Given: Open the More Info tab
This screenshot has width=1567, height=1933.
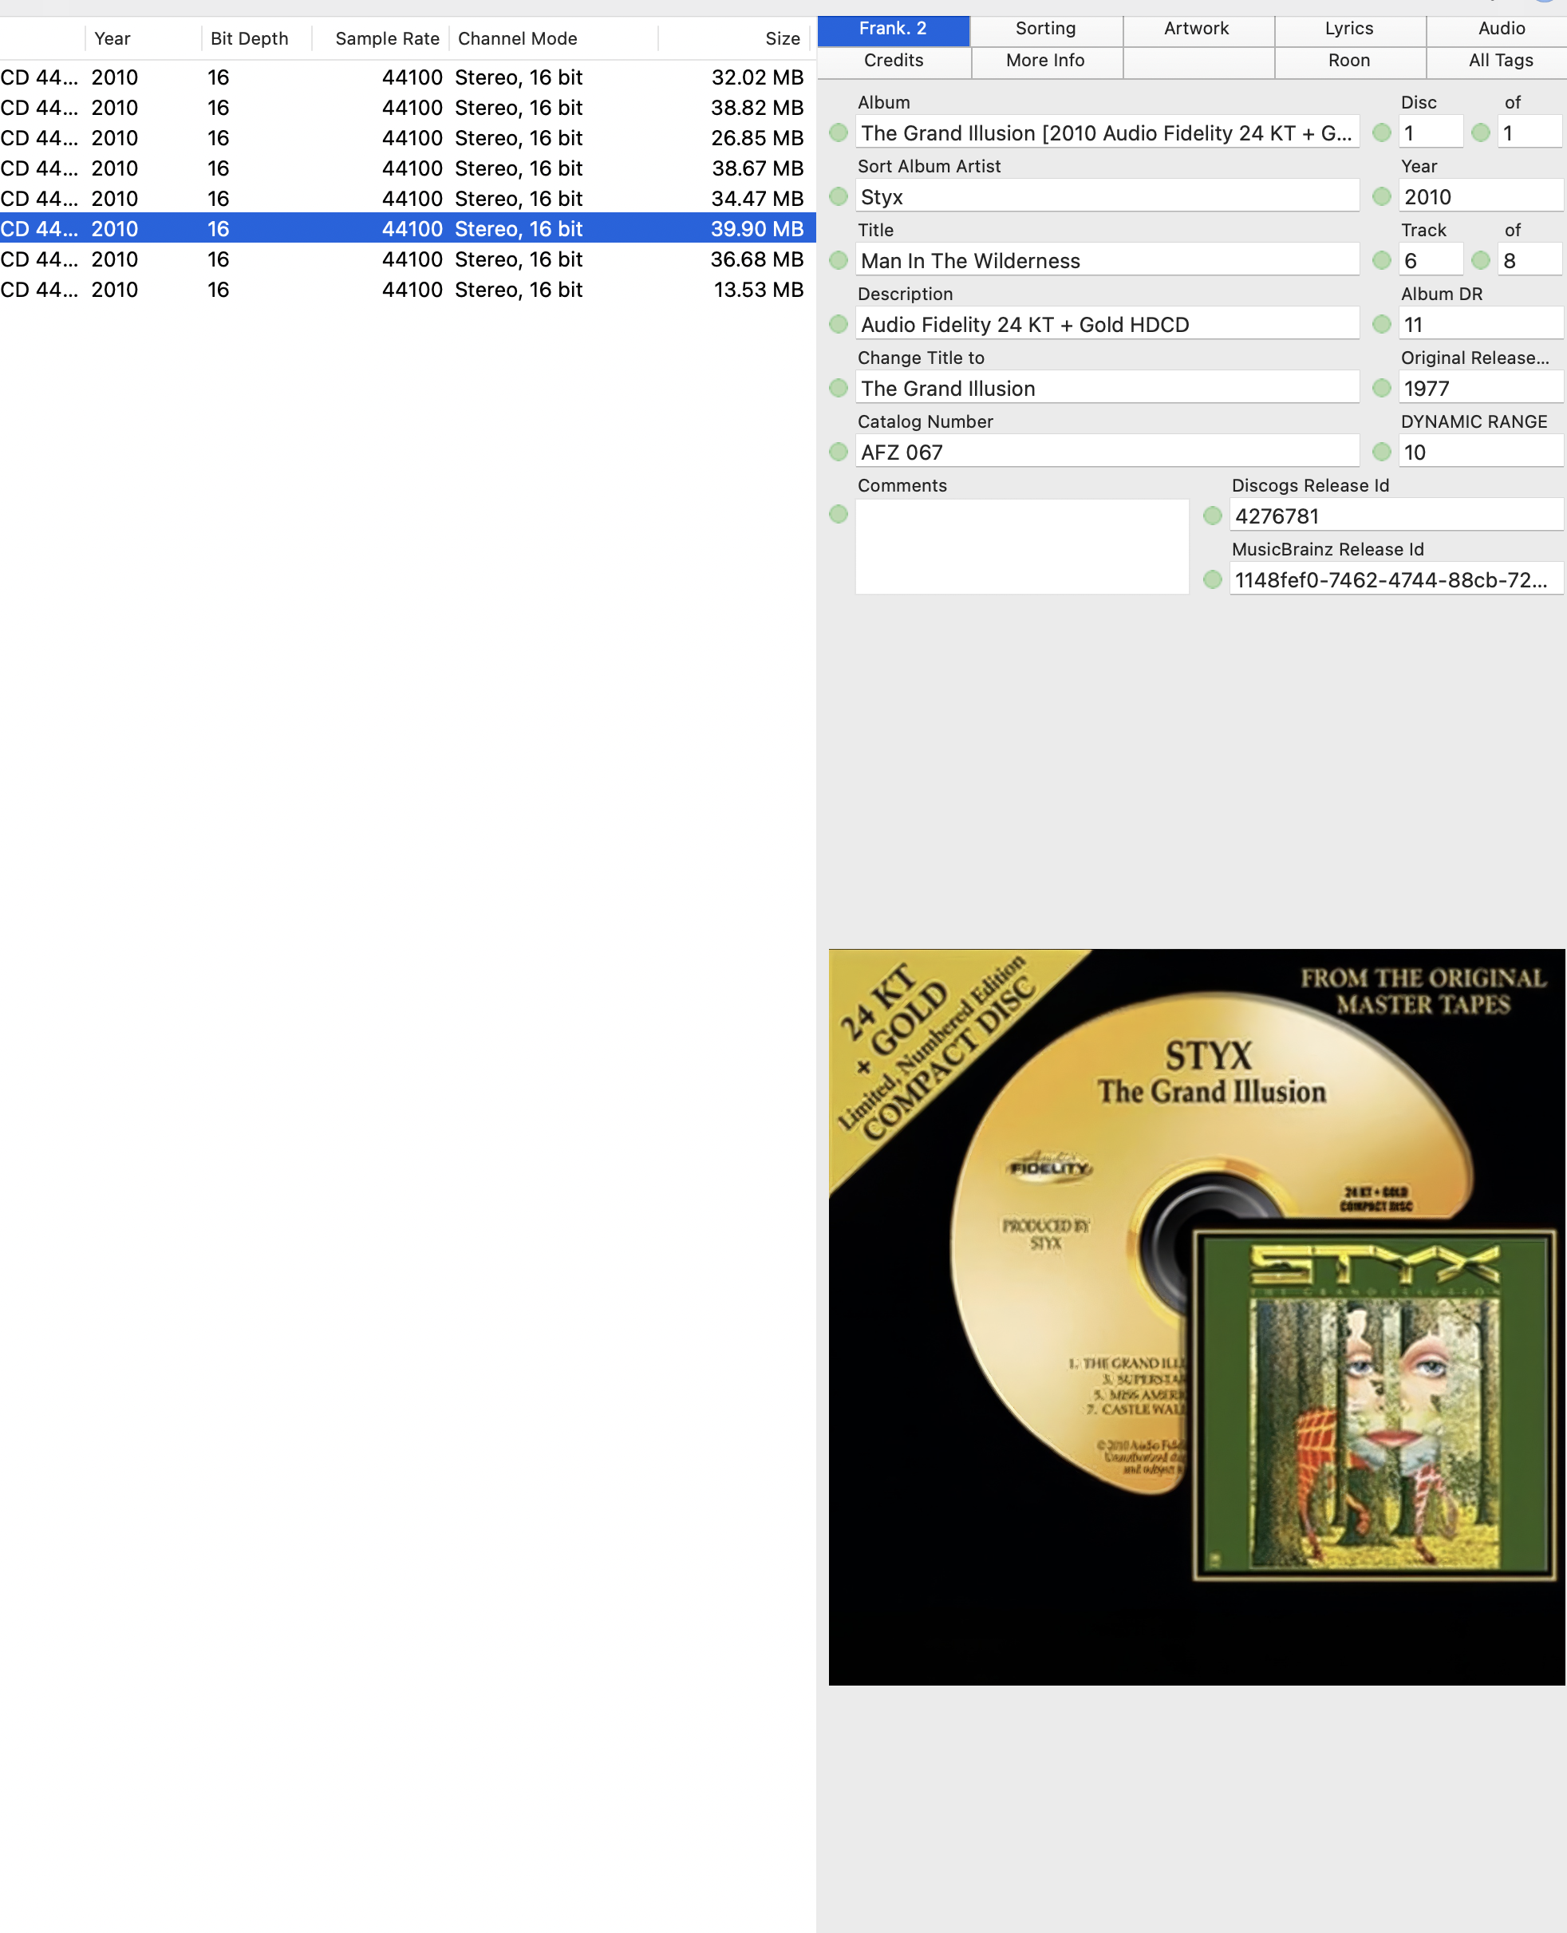Looking at the screenshot, I should click(x=1045, y=61).
